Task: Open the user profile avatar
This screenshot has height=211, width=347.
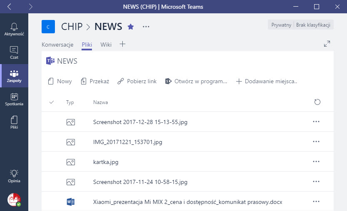Action: 14,200
